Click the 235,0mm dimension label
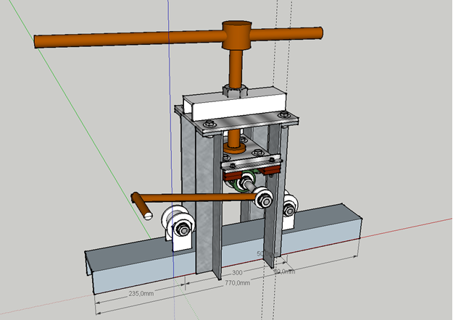453x320 pixels. (141, 293)
